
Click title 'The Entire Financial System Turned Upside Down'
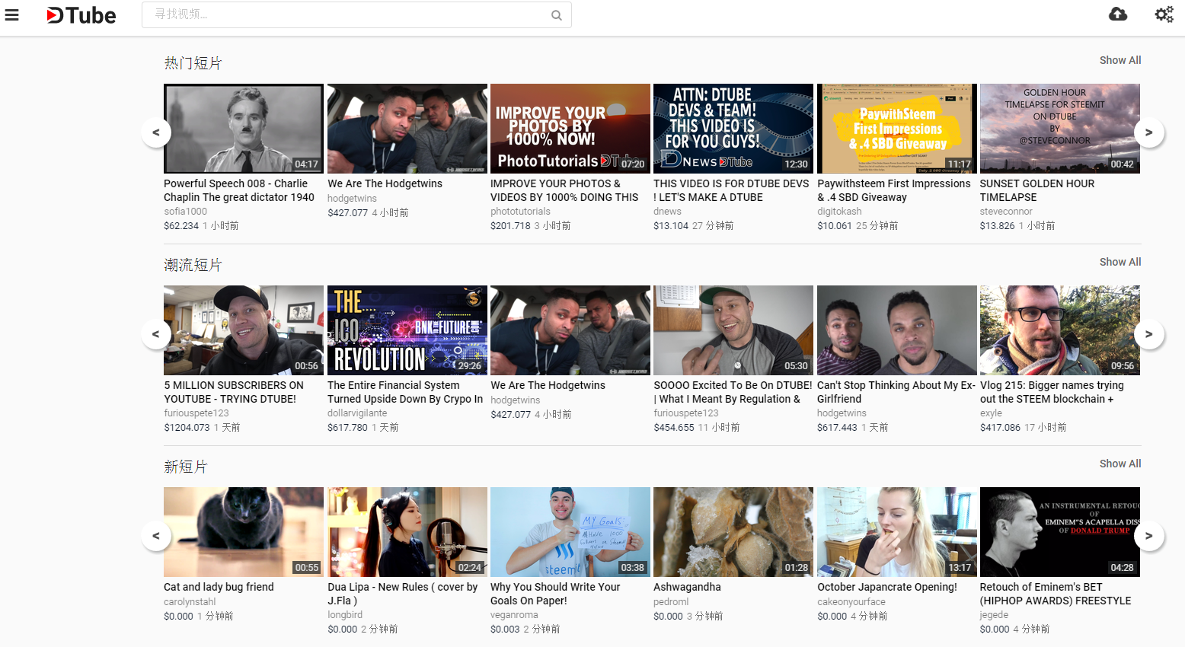(x=405, y=392)
